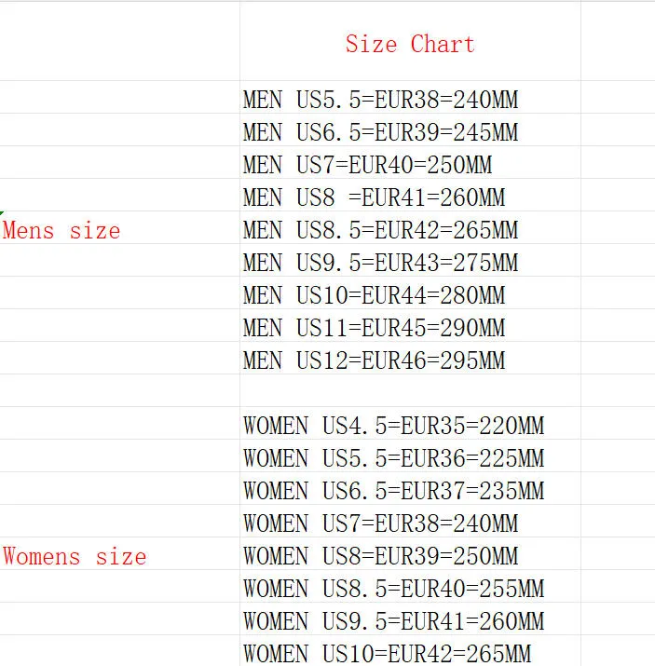
Task: Click the MEN US5.5=EUR38=240MM cell
Action: pos(410,97)
